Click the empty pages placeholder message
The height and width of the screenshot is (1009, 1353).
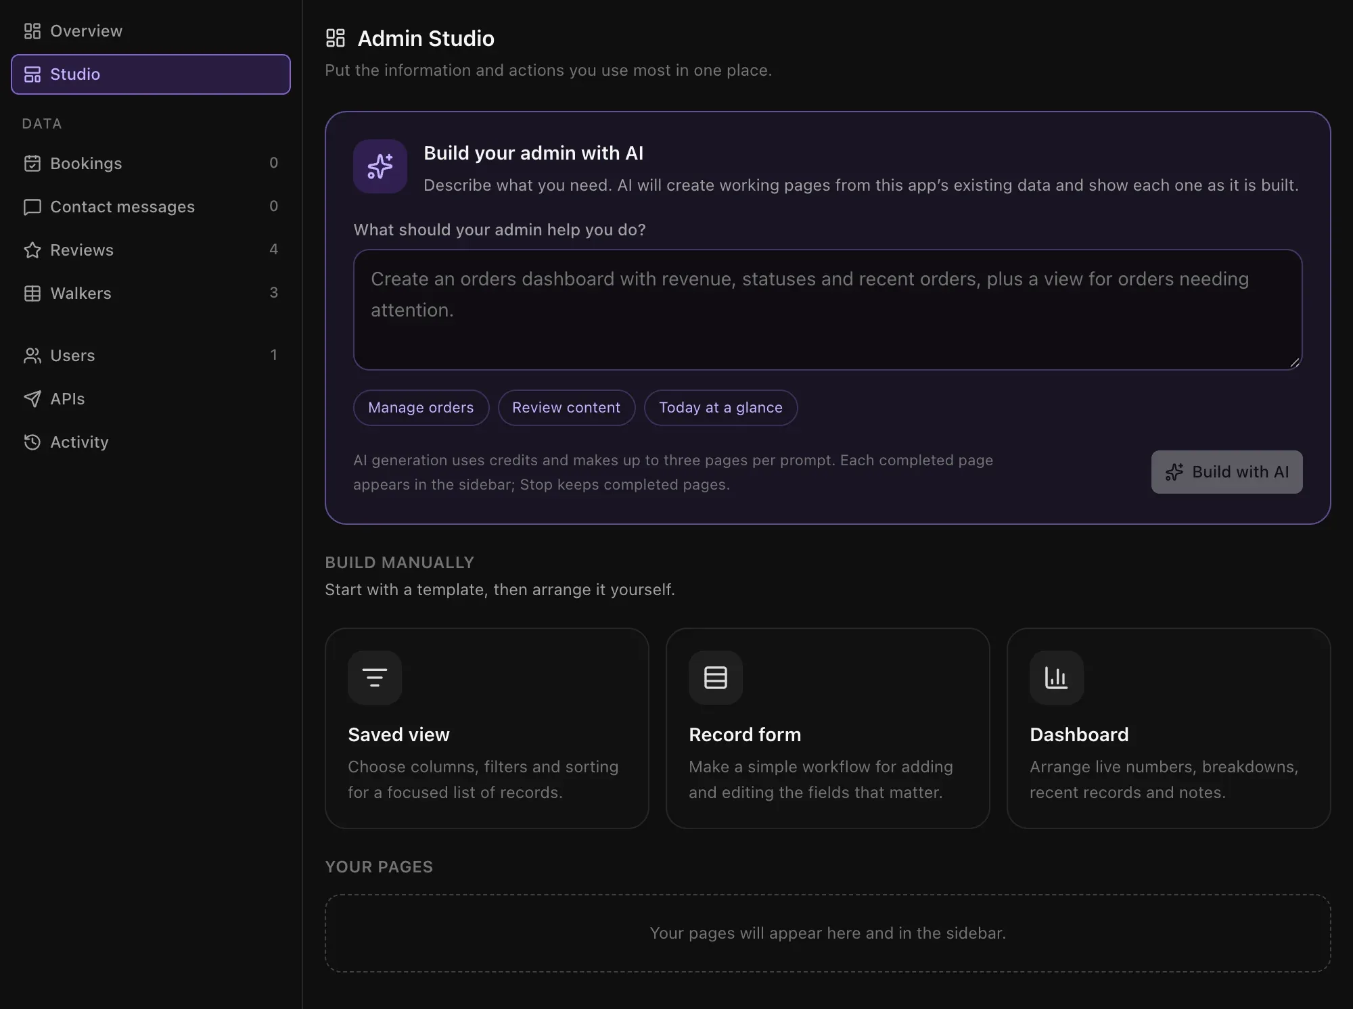click(x=827, y=933)
